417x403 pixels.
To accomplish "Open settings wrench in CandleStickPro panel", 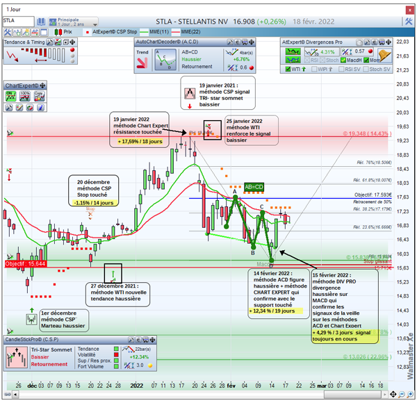I will (131, 340).
